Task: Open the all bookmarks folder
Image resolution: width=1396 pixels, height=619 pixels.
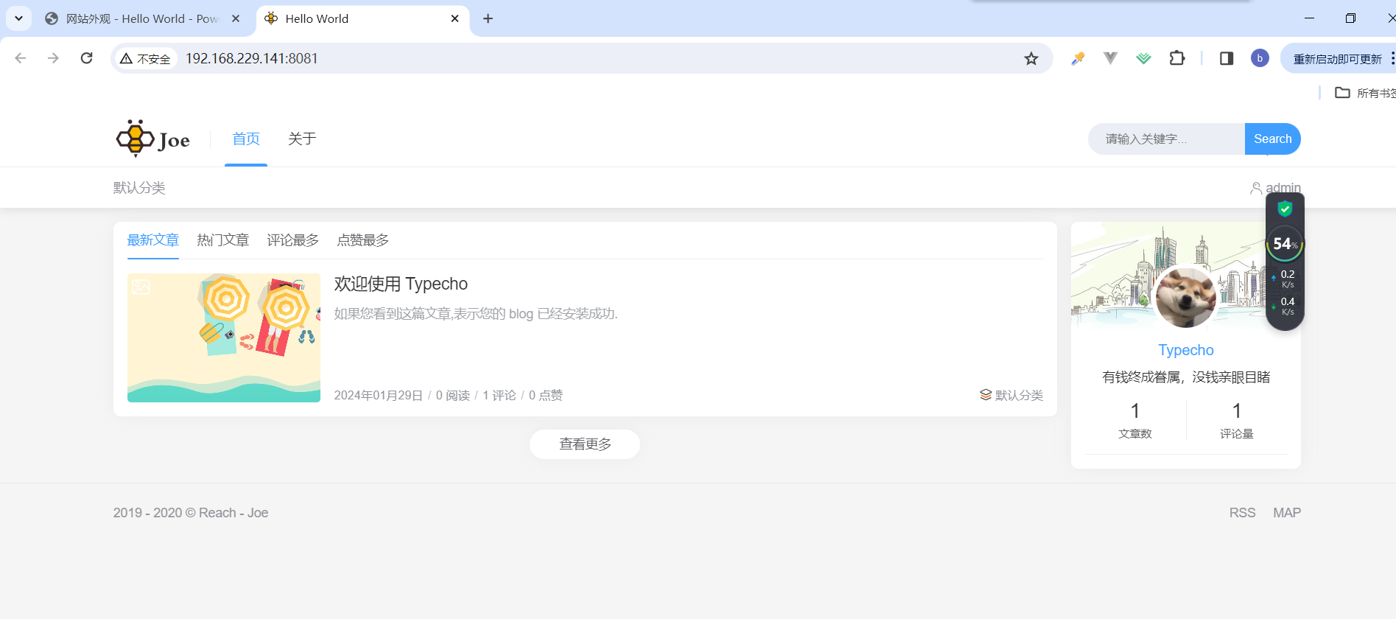Action: pyautogui.click(x=1365, y=93)
